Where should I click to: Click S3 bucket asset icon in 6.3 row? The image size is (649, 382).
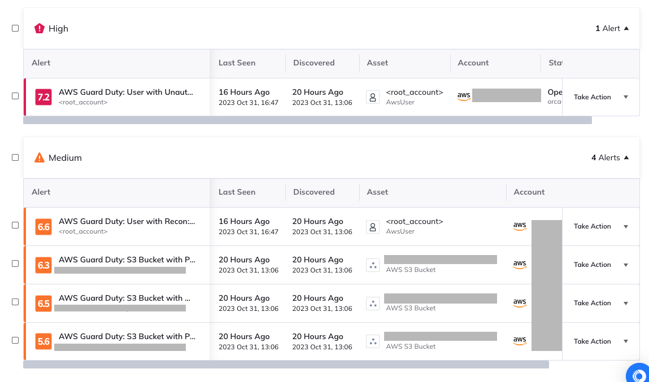(x=373, y=265)
